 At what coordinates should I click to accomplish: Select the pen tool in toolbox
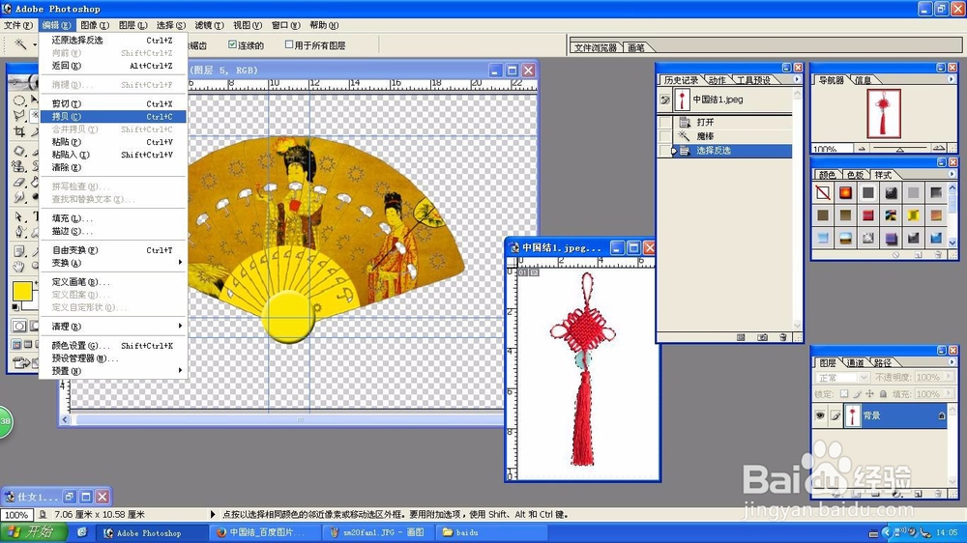click(x=19, y=232)
